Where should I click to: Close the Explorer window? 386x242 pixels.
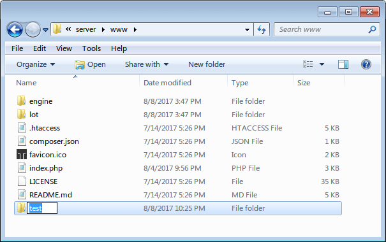(369, 12)
